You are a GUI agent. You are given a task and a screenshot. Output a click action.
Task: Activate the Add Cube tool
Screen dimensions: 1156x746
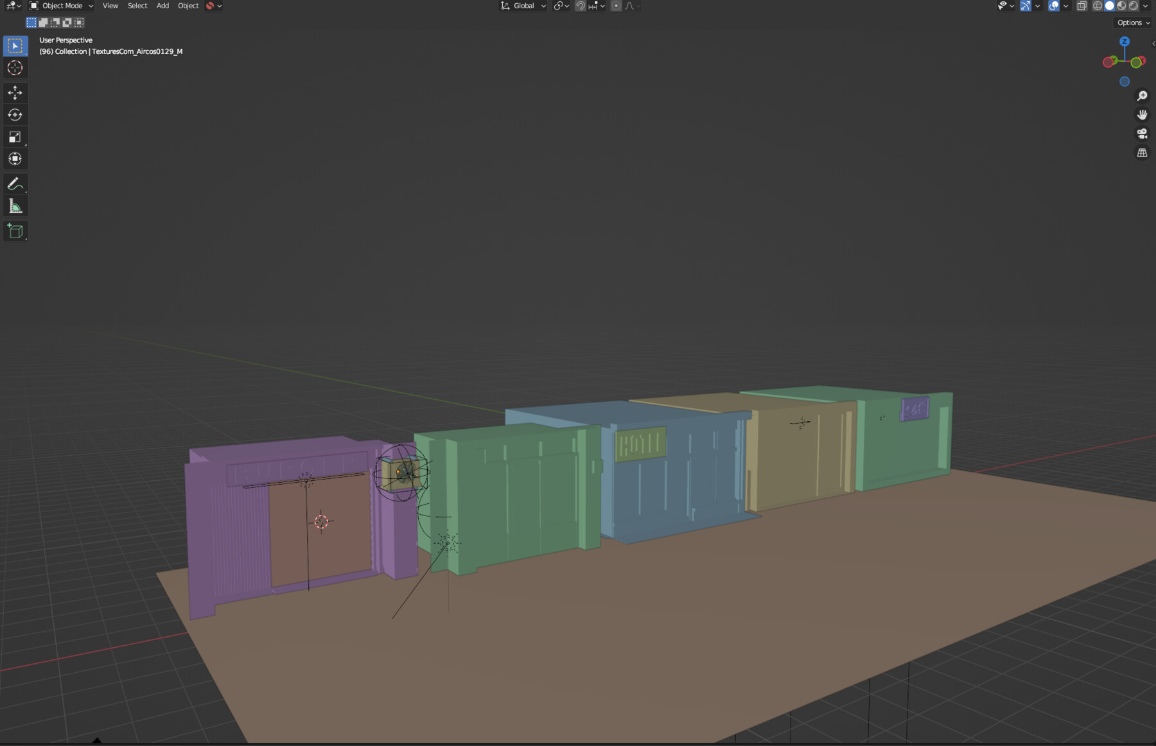(x=15, y=230)
